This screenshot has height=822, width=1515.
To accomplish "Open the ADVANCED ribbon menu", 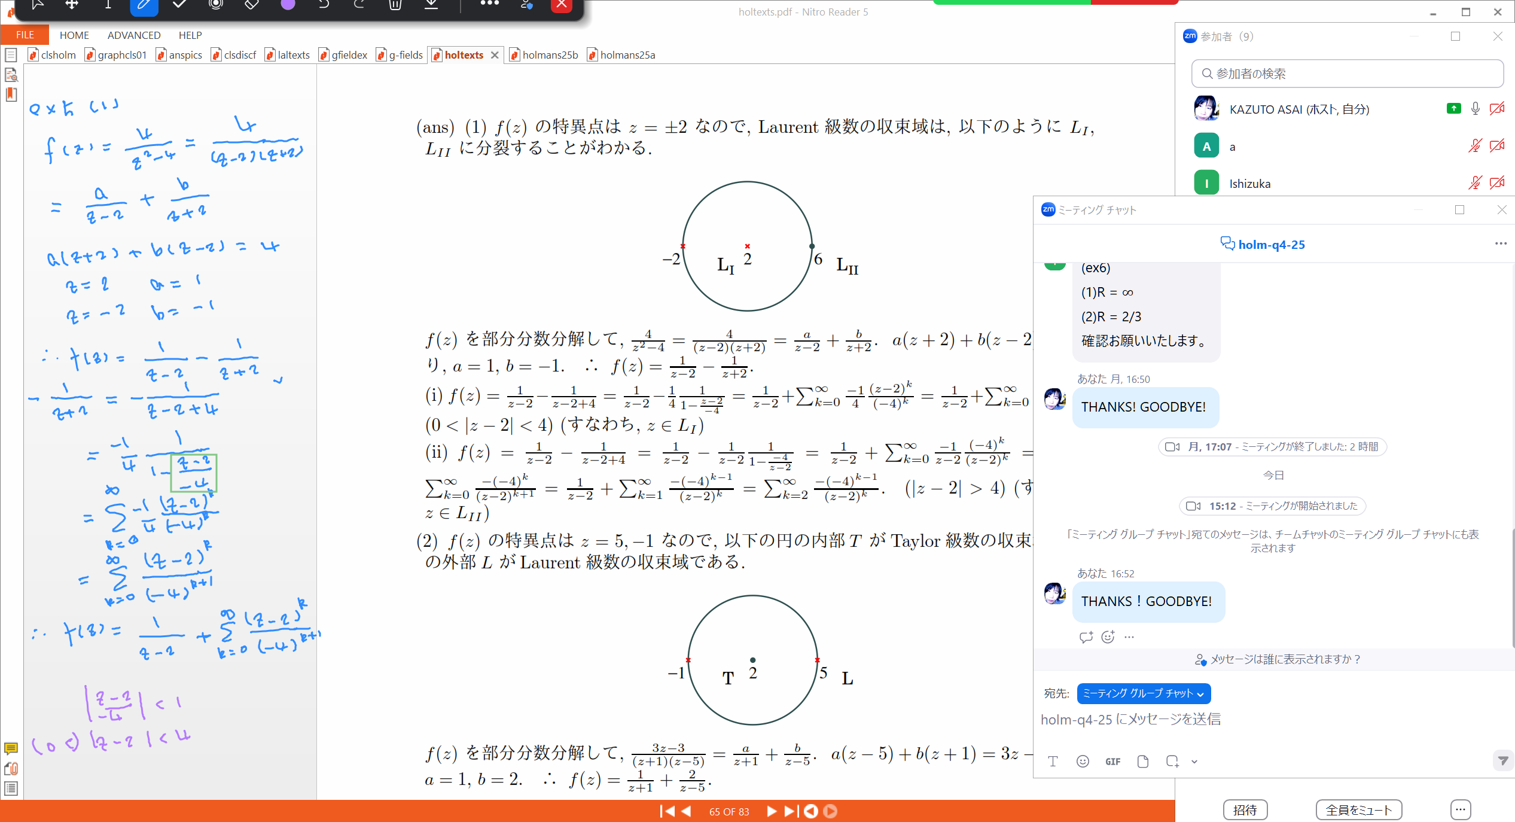I will (x=134, y=35).
